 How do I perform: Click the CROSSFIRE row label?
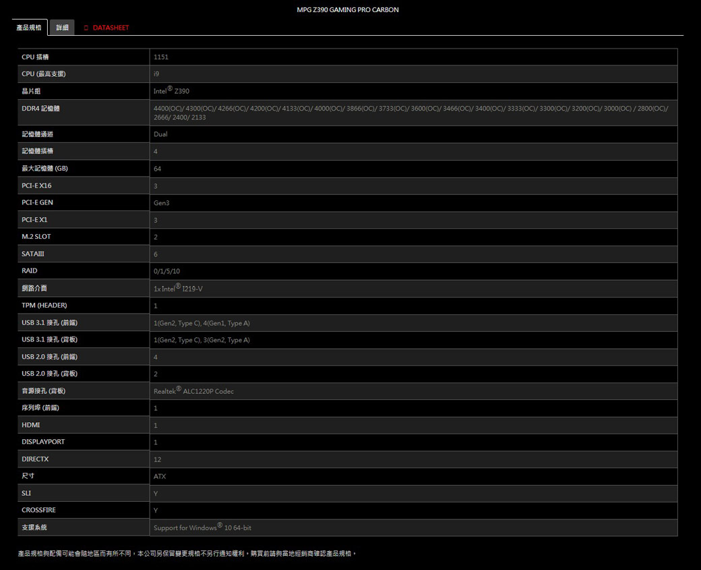(x=38, y=510)
